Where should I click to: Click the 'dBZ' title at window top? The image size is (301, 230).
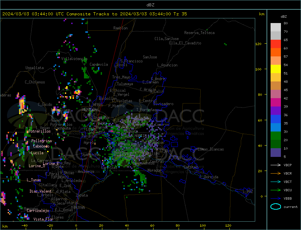click(150, 5)
